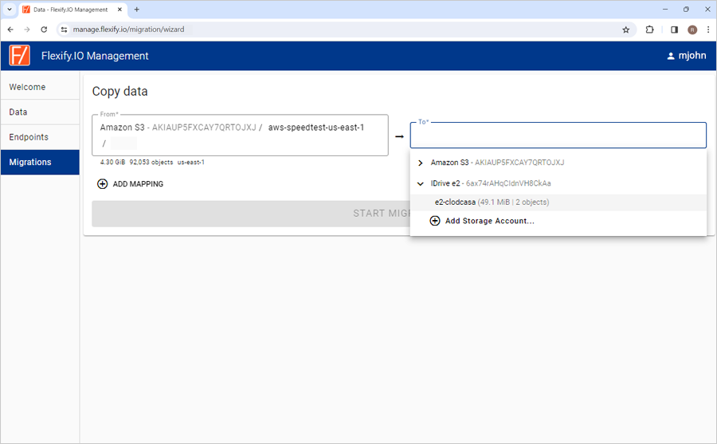Click the Flexify.IO logo icon
Viewport: 717px width, 444px height.
pyautogui.click(x=19, y=55)
